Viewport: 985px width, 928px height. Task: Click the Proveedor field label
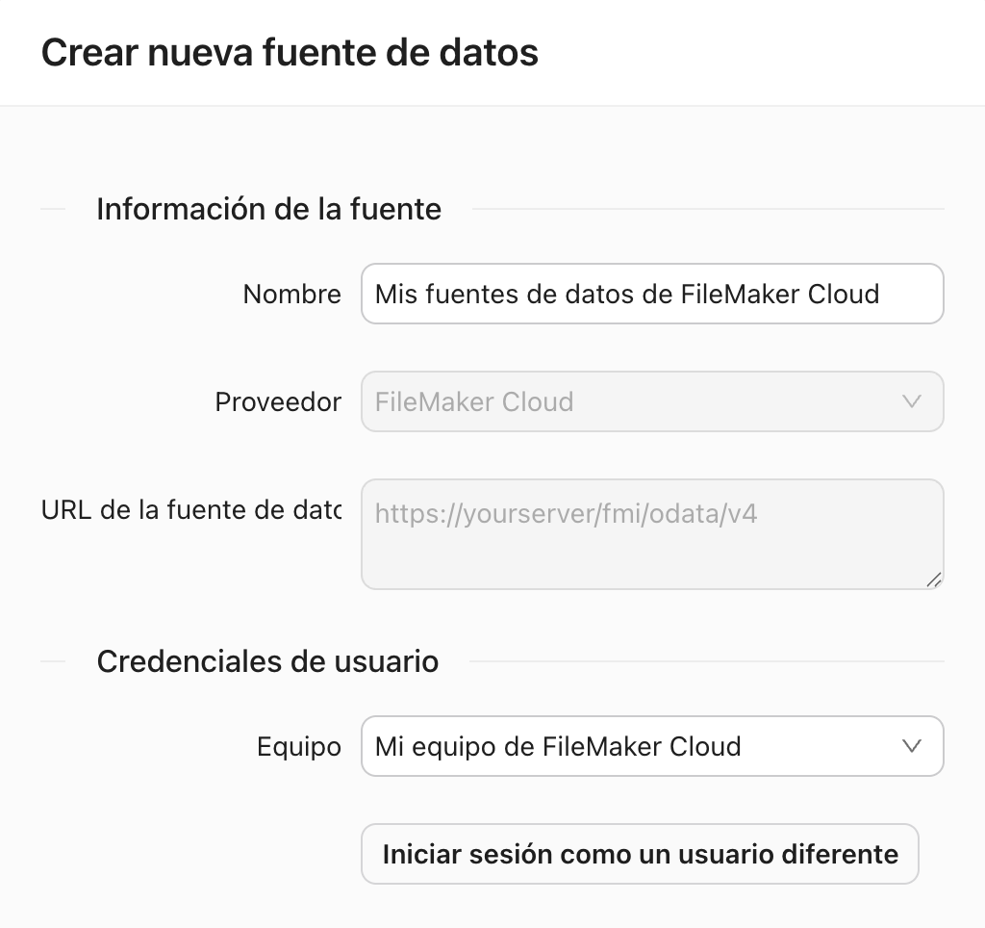click(x=278, y=402)
